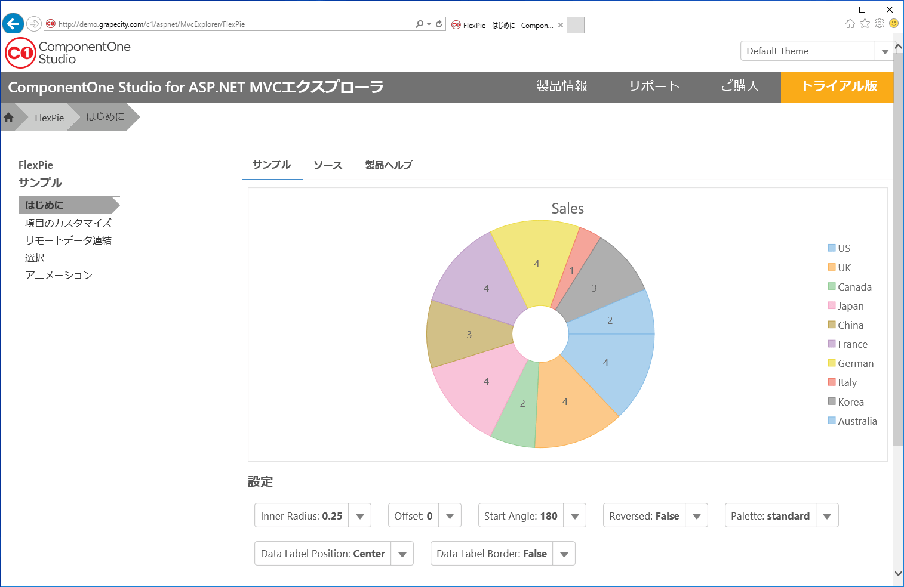Viewport: 904px width, 587px height.
Task: Switch to the ソース tab
Action: tap(327, 165)
